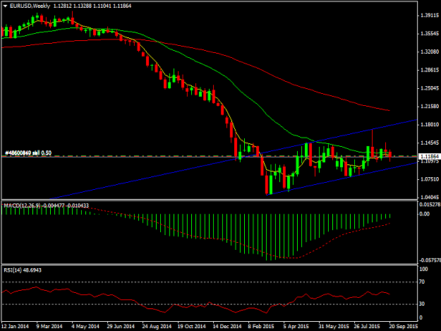Click the 1.25045 price scale label
Image resolution: width=441 pixels, height=331 pixels.
click(430, 88)
